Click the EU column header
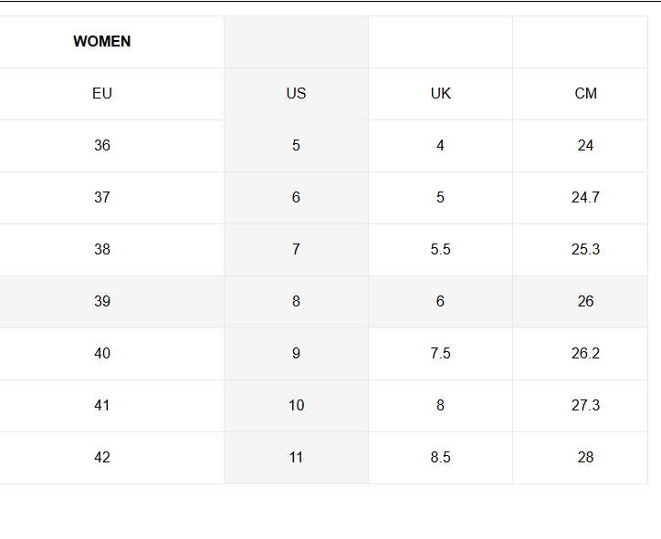 (102, 93)
